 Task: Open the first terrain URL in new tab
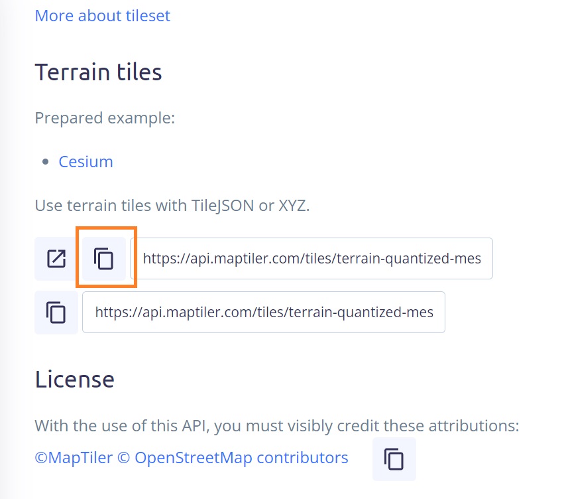[56, 258]
